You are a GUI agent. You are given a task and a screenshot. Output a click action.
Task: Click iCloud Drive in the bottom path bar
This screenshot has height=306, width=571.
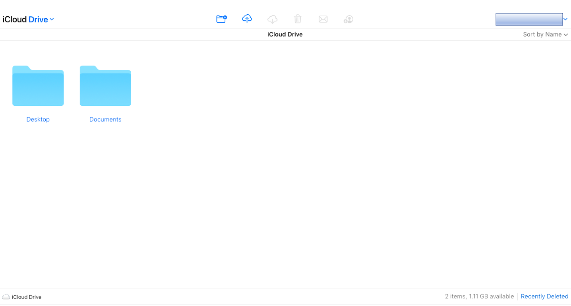point(27,297)
